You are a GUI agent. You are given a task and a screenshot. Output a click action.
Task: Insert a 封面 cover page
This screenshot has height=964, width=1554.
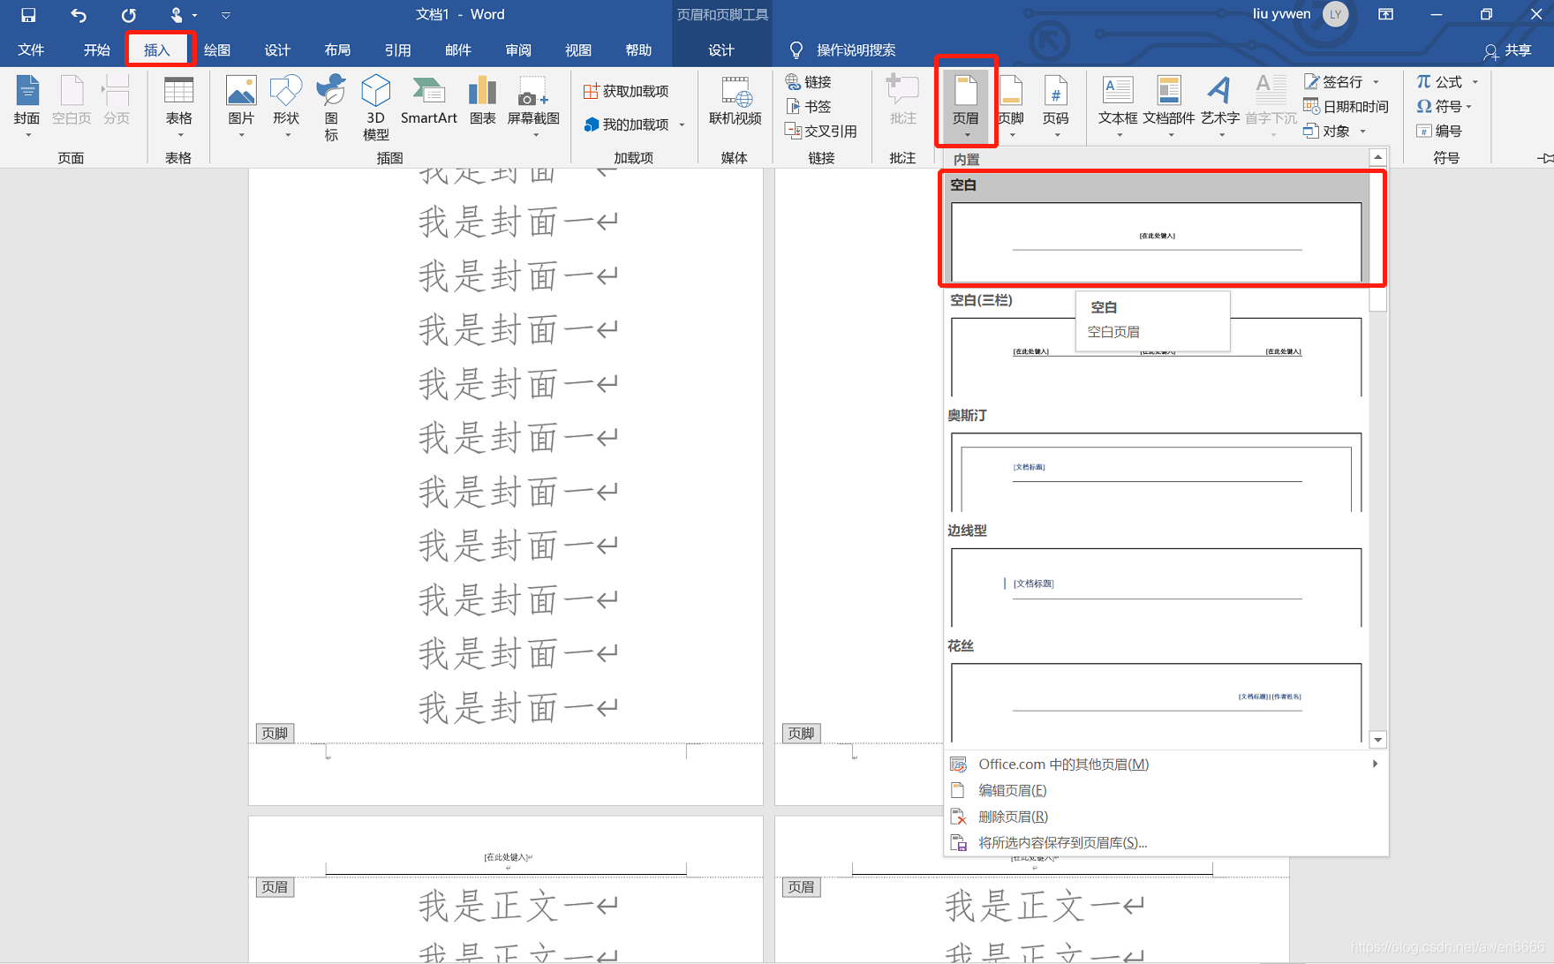(x=26, y=106)
